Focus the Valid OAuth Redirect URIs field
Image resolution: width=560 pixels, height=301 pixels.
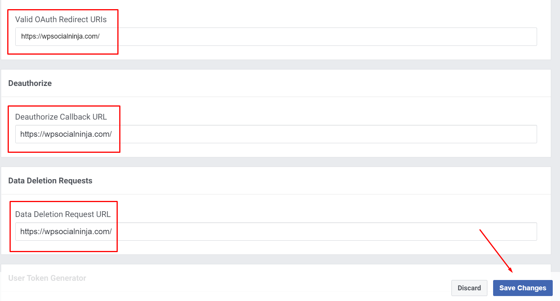(x=276, y=37)
